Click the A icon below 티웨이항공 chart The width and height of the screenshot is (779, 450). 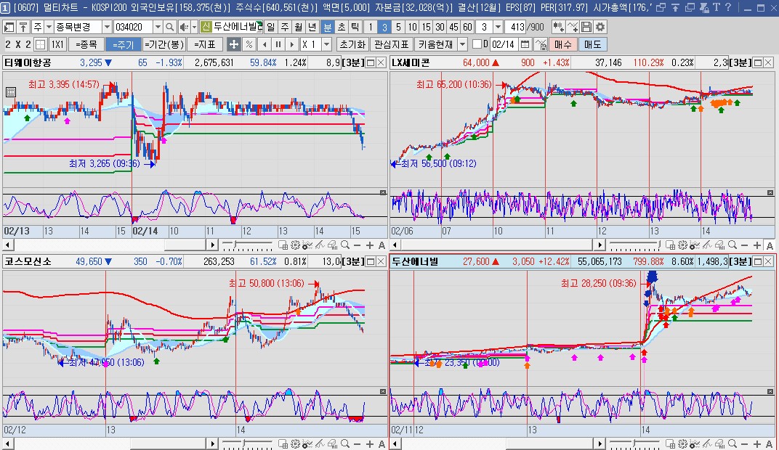point(382,245)
